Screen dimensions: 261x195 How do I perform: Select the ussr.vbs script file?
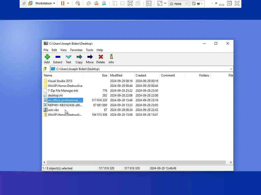[x=53, y=110]
